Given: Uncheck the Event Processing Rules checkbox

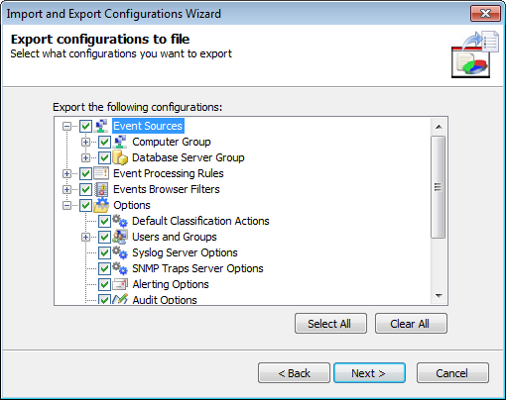Looking at the screenshot, I should (x=85, y=173).
